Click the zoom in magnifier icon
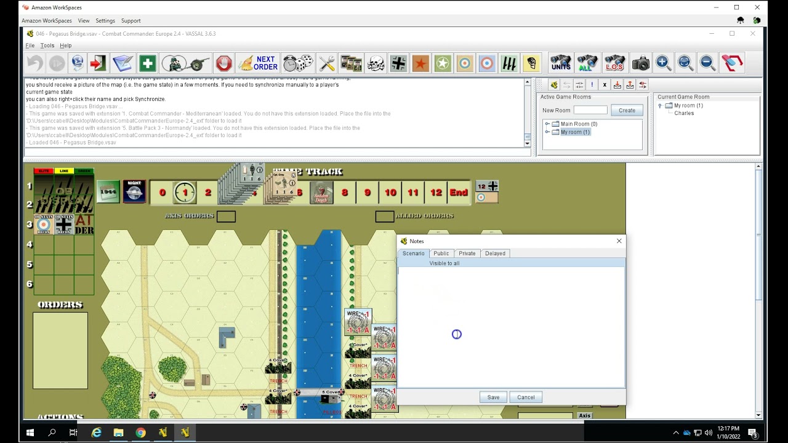The image size is (788, 443). [663, 63]
